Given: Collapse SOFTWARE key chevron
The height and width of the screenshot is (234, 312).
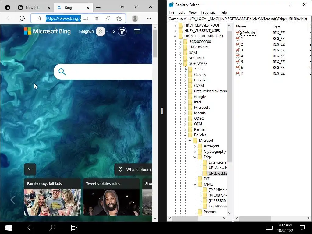Looking at the screenshot, I should (180, 64).
